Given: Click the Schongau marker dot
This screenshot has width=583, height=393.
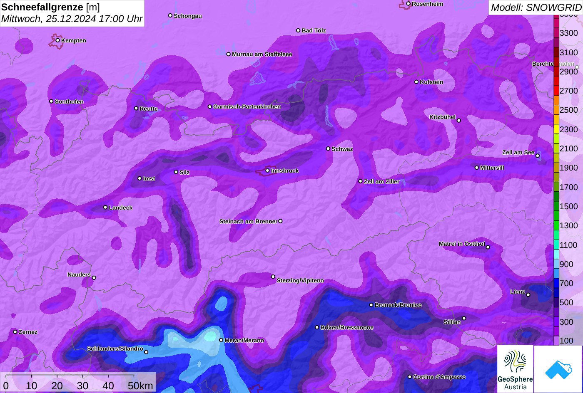Looking at the screenshot, I should [x=170, y=16].
